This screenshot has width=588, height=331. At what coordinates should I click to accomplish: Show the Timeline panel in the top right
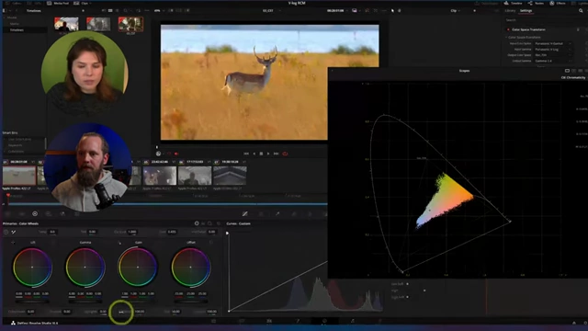click(514, 3)
